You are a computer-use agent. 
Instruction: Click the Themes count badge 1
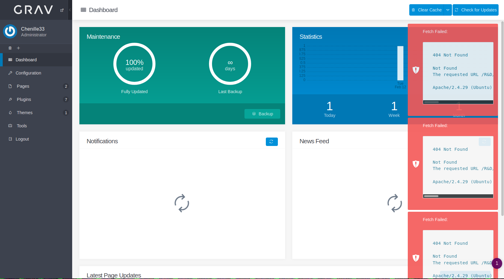click(x=66, y=113)
